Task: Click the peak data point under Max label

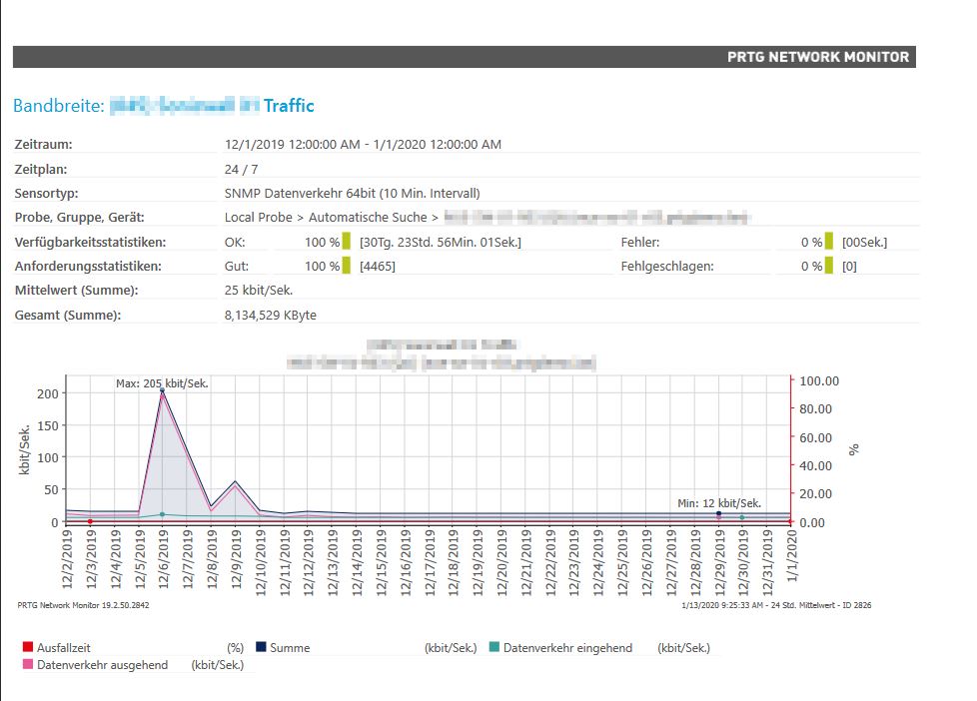Action: pyautogui.click(x=162, y=390)
